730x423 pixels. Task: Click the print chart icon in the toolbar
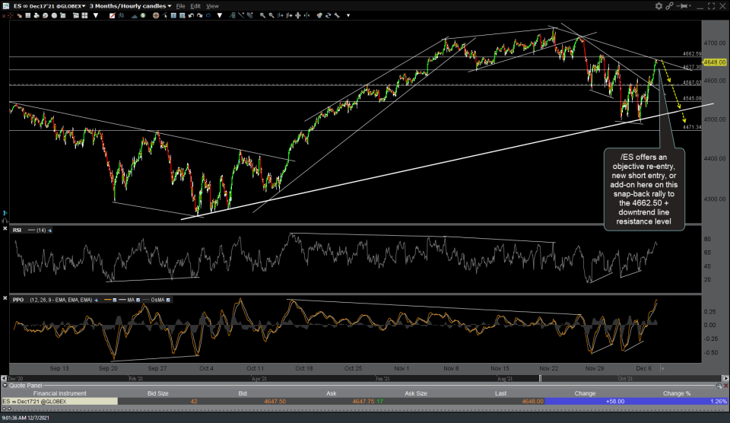(36, 15)
